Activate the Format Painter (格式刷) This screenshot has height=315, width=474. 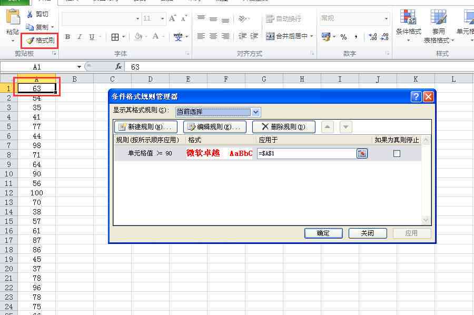(39, 40)
